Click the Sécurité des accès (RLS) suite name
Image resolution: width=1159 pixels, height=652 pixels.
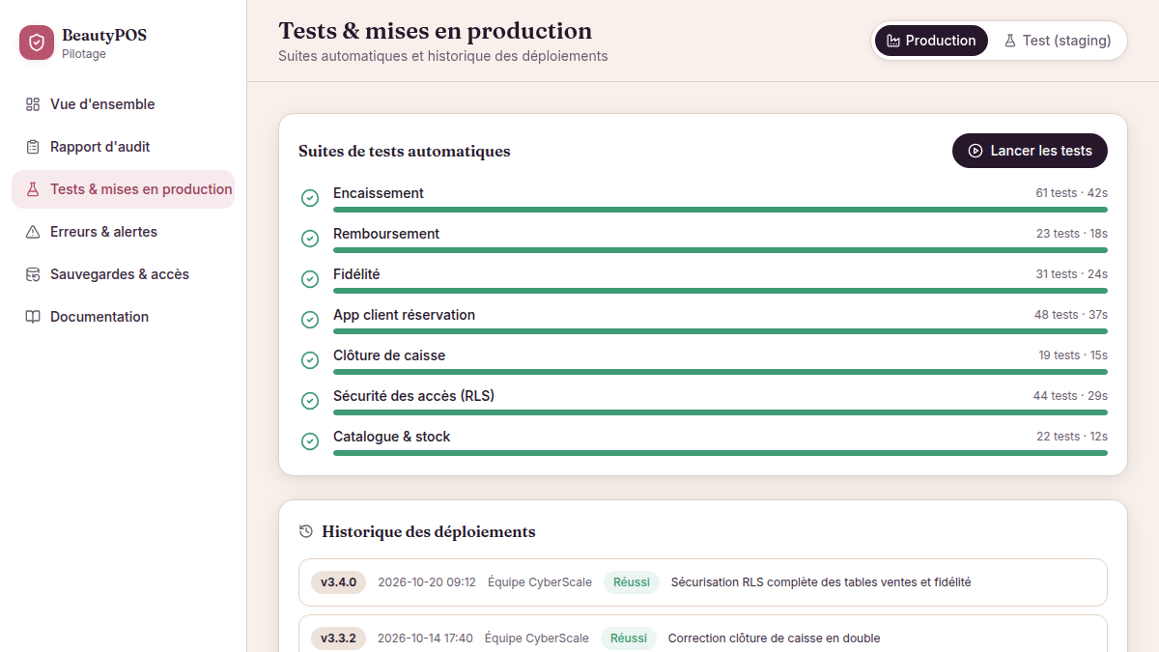[x=413, y=396]
